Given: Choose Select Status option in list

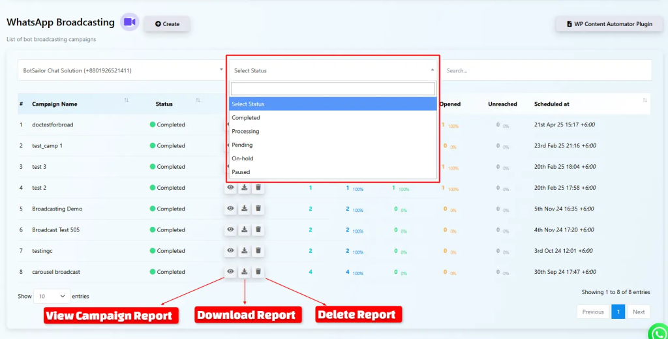Looking at the screenshot, I should (333, 104).
